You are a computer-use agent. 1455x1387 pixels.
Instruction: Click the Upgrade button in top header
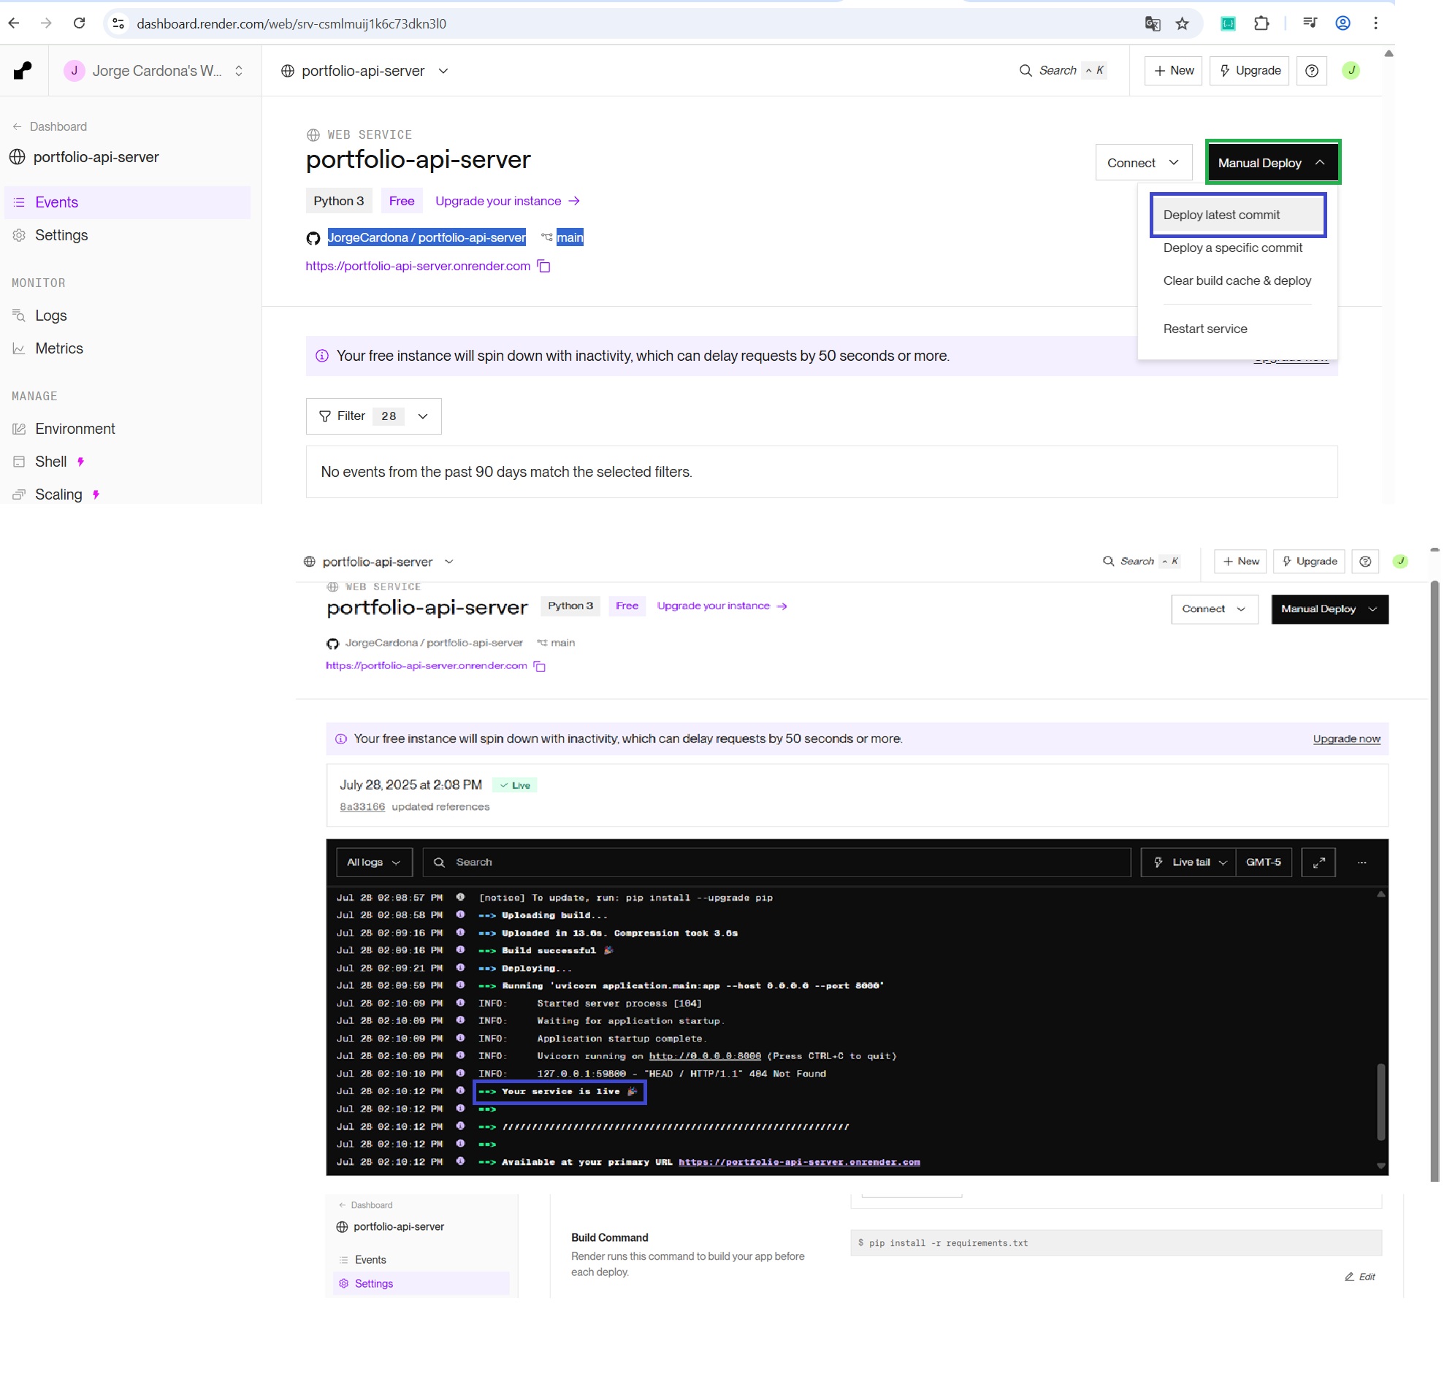pos(1249,70)
